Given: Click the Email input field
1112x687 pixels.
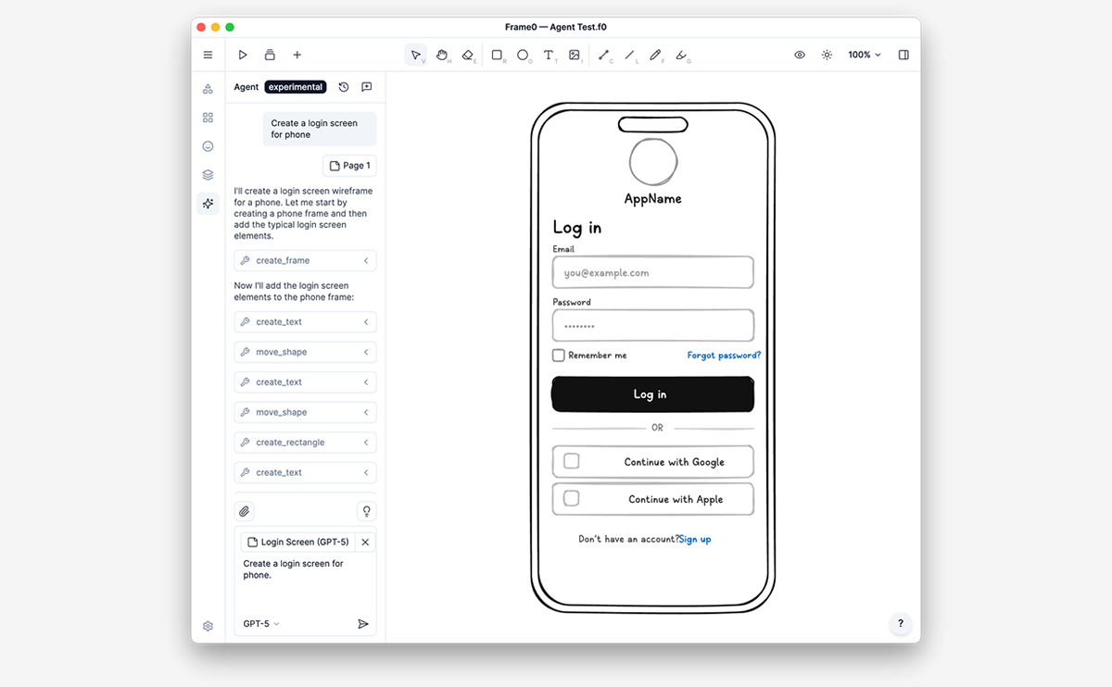Looking at the screenshot, I should pyautogui.click(x=652, y=273).
